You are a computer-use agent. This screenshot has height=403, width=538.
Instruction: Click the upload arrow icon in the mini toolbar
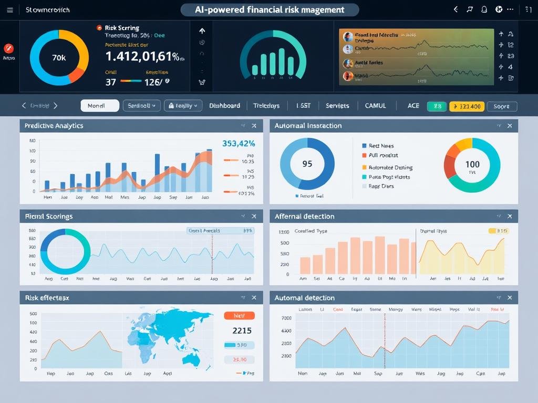coord(202,31)
